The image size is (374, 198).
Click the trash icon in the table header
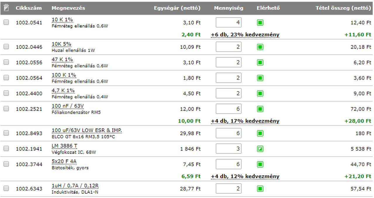[6, 8]
